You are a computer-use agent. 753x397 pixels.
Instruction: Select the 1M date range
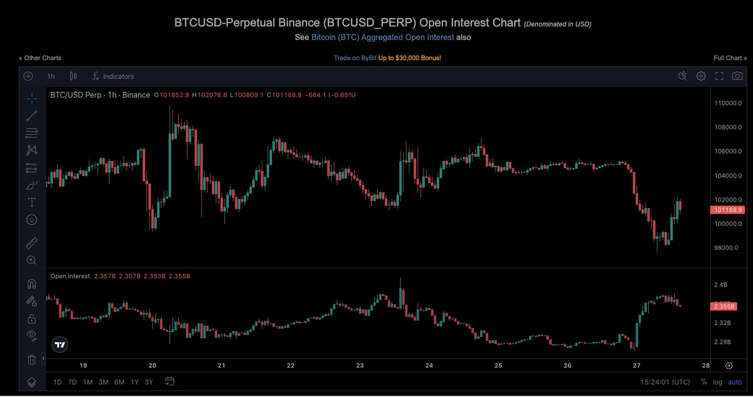88,382
